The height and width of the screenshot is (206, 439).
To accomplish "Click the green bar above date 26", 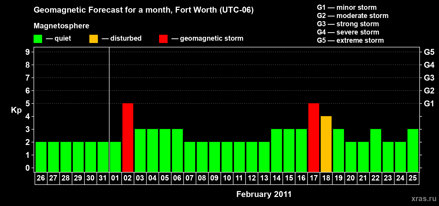I will 41,157.
